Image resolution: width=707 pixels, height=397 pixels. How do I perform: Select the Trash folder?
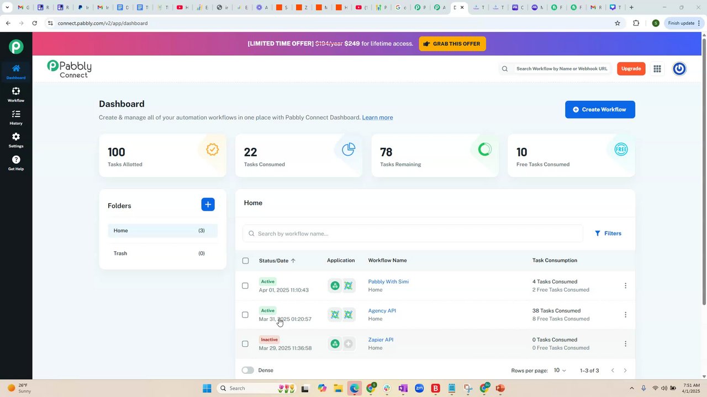(162, 254)
